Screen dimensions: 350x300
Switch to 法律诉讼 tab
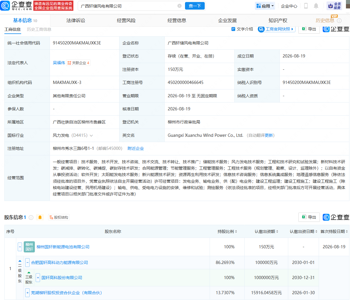coord(76,20)
